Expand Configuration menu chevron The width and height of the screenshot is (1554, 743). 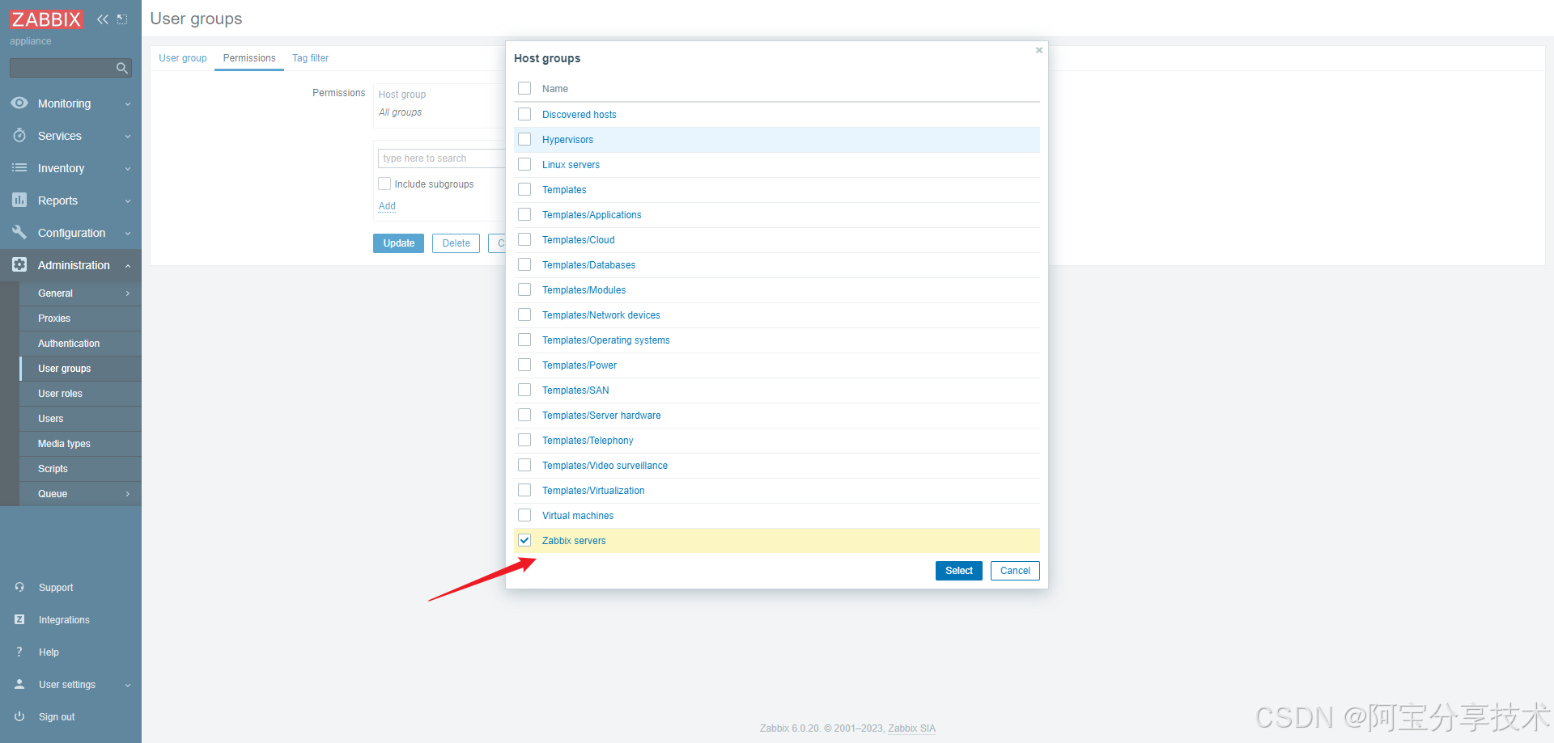coord(128,234)
